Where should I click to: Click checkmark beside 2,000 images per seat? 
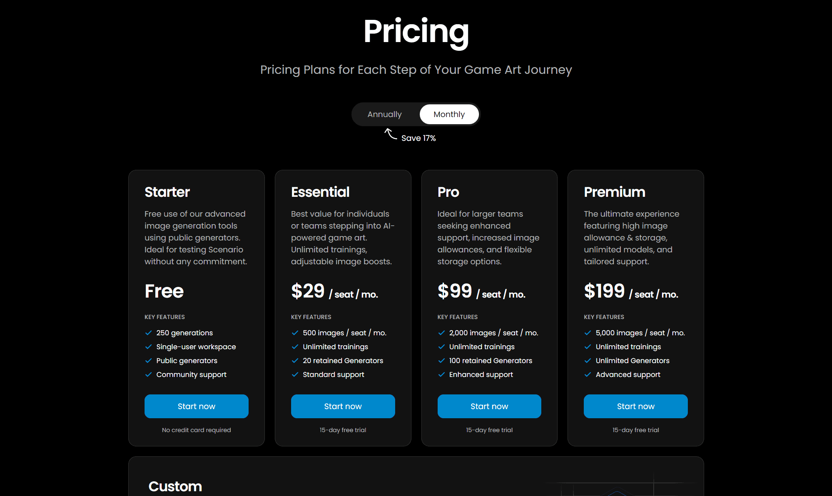click(441, 333)
